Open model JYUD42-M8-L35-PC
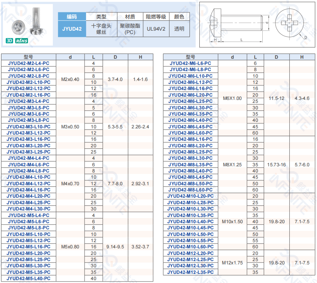 [190, 164]
